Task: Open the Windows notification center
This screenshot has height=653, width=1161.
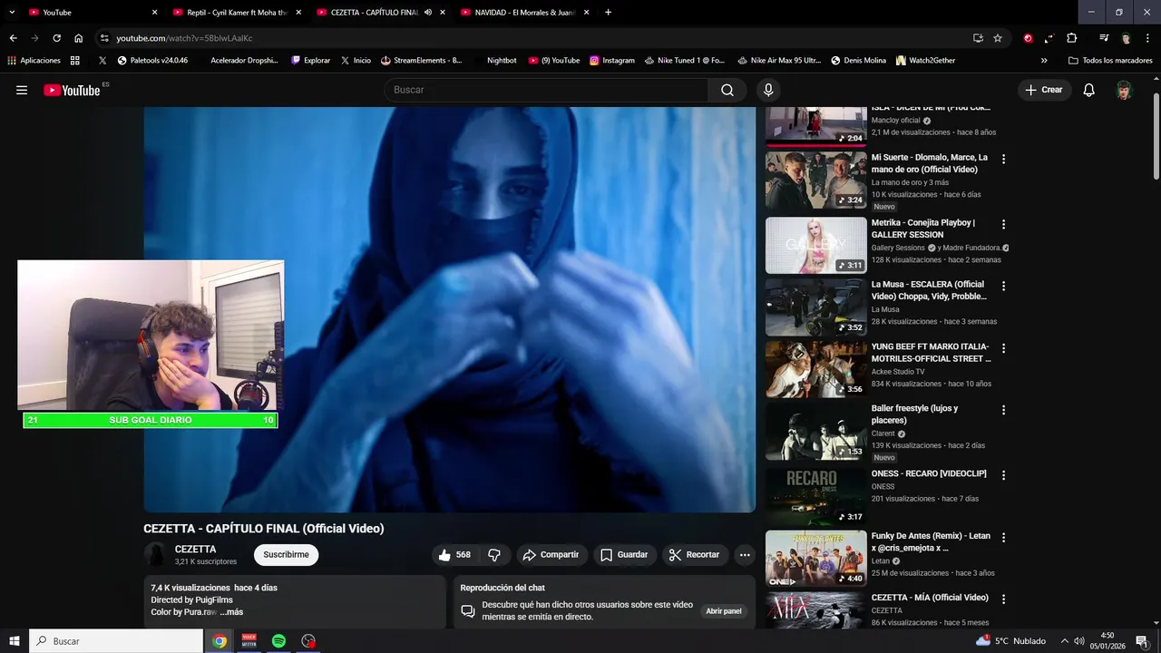Action: coord(1141,641)
